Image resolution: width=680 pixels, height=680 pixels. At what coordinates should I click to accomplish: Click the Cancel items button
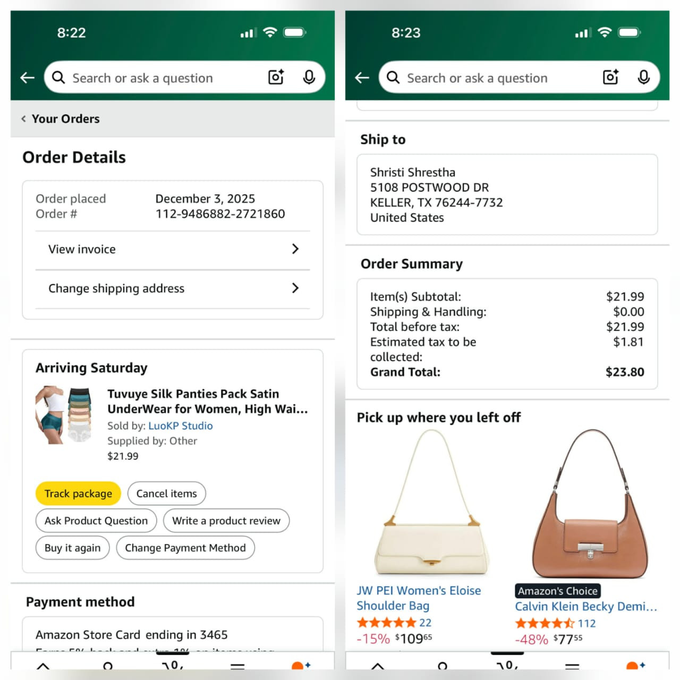click(x=167, y=494)
